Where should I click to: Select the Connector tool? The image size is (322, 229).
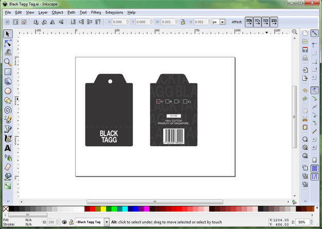[x=8, y=186]
